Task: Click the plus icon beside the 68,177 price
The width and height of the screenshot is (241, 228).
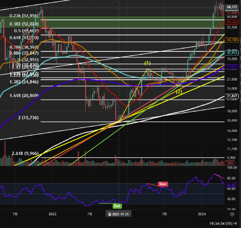Action: (221, 7)
